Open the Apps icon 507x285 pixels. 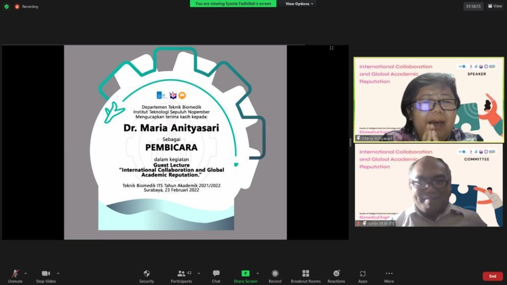click(x=362, y=274)
